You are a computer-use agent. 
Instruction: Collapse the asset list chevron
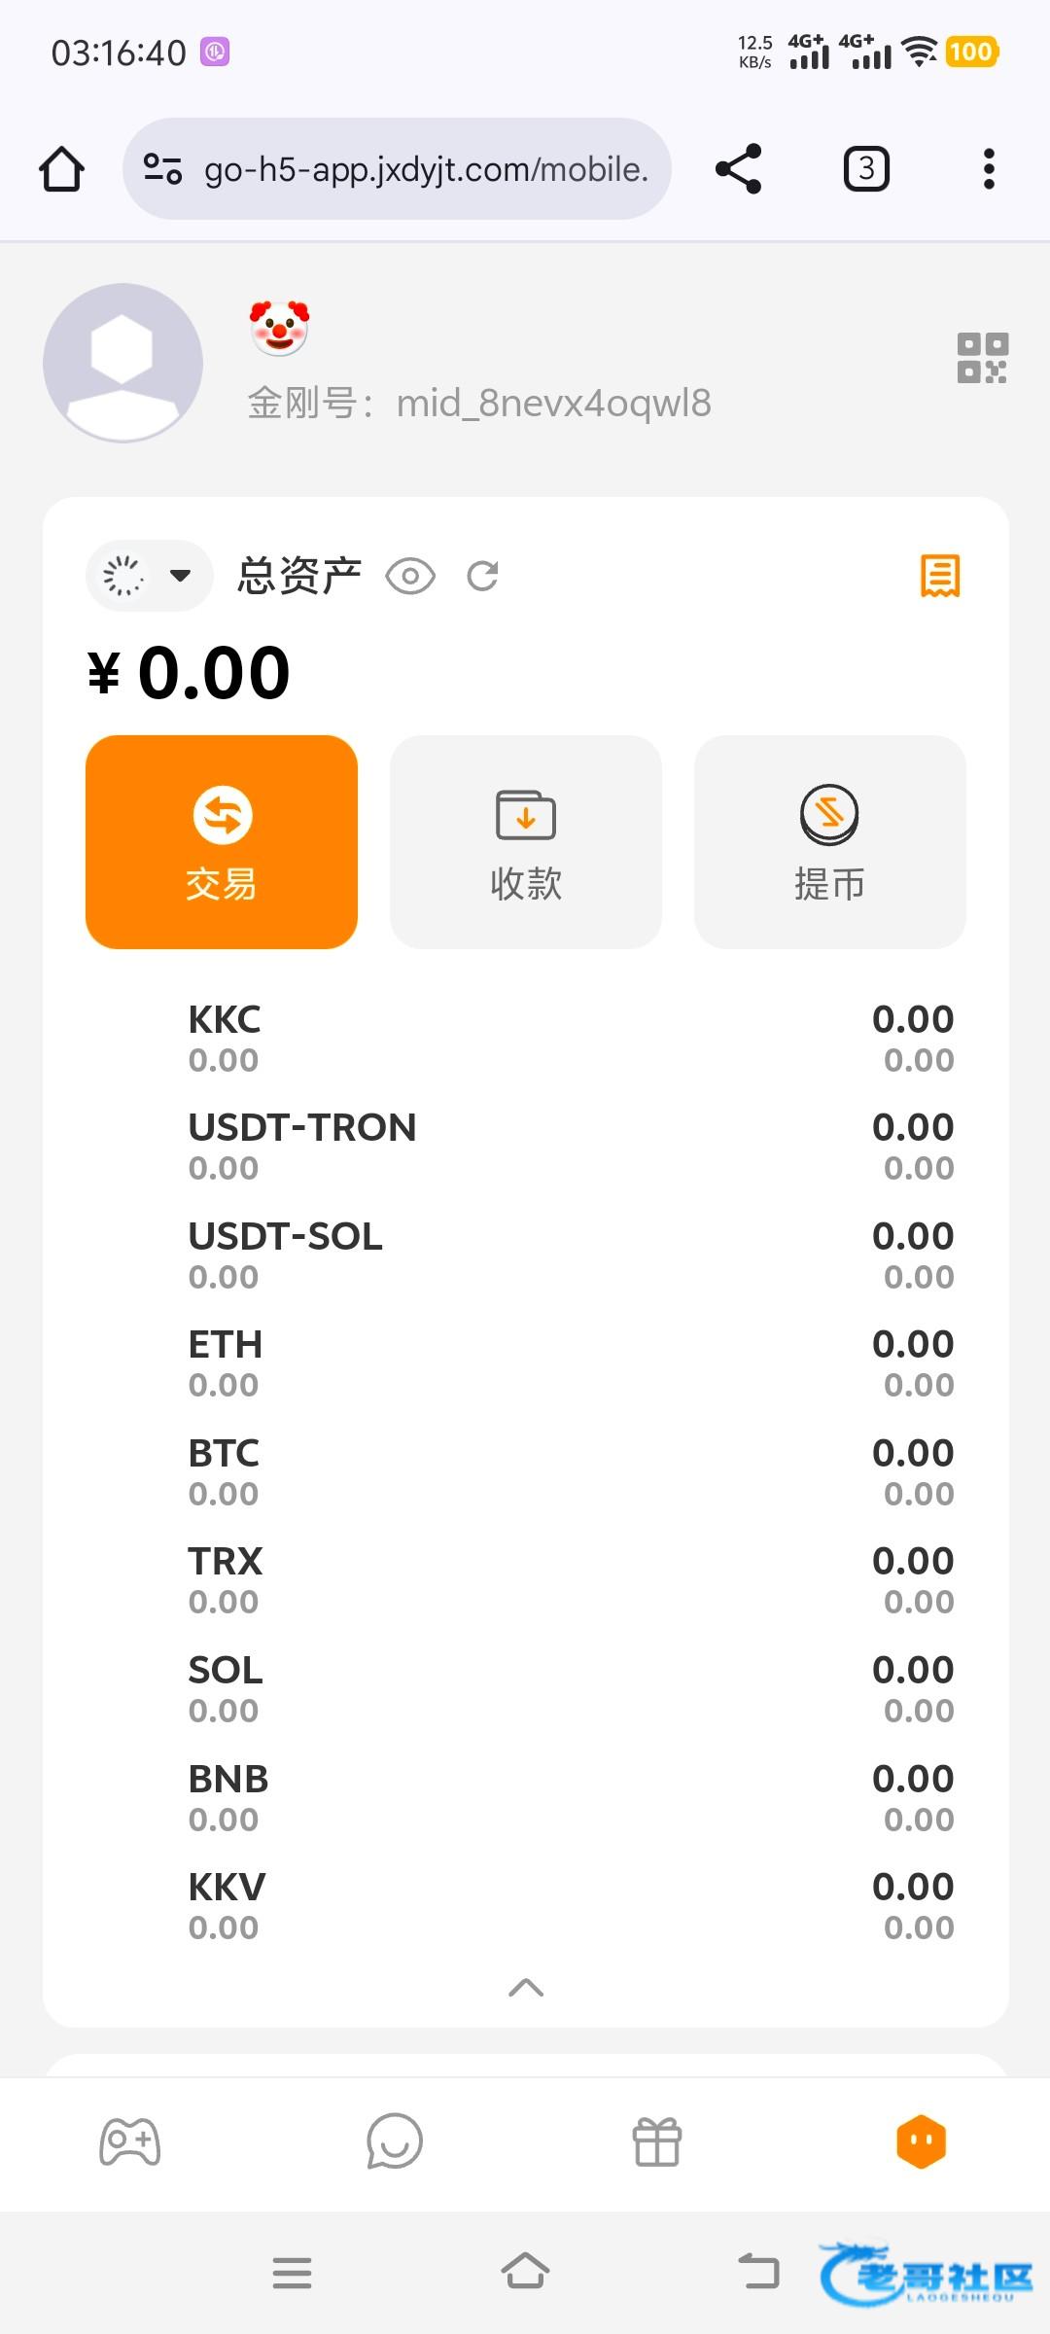(x=525, y=1988)
